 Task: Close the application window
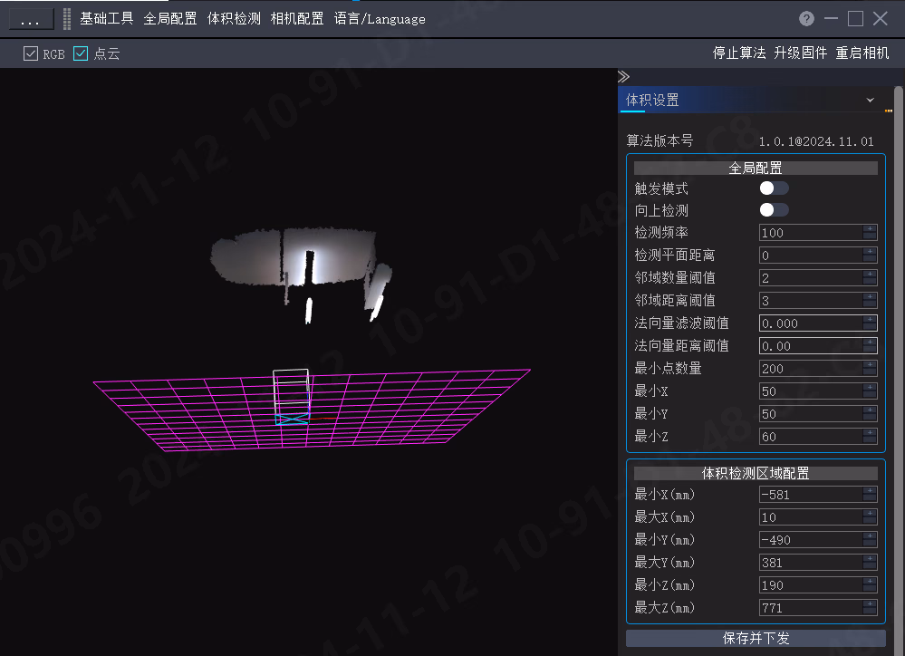point(881,18)
